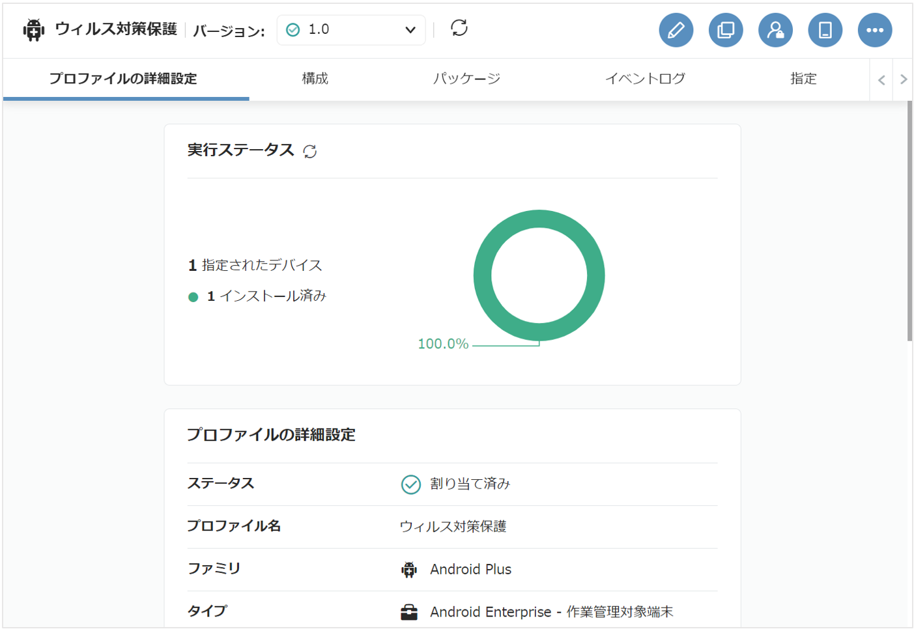The width and height of the screenshot is (914, 629).
Task: Click the 指定されたデバイス count text
Action: pos(255,265)
